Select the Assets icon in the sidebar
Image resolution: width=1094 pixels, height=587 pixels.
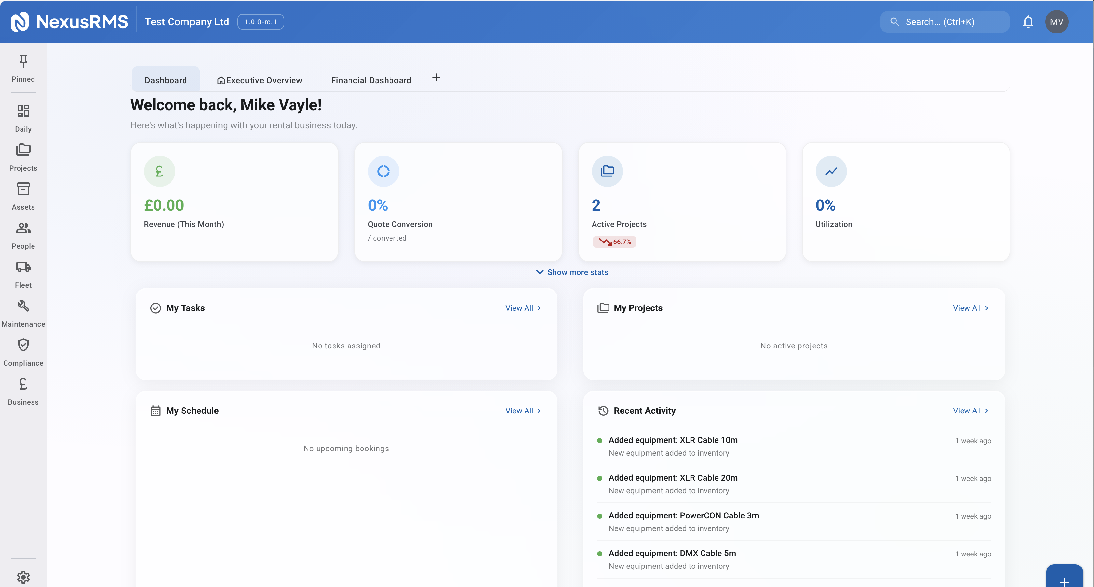click(x=23, y=196)
